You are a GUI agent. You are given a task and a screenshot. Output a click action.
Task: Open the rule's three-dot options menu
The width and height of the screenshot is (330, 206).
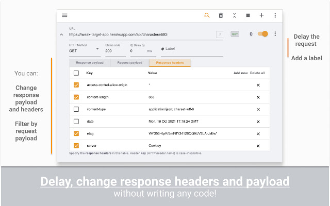coord(275,34)
